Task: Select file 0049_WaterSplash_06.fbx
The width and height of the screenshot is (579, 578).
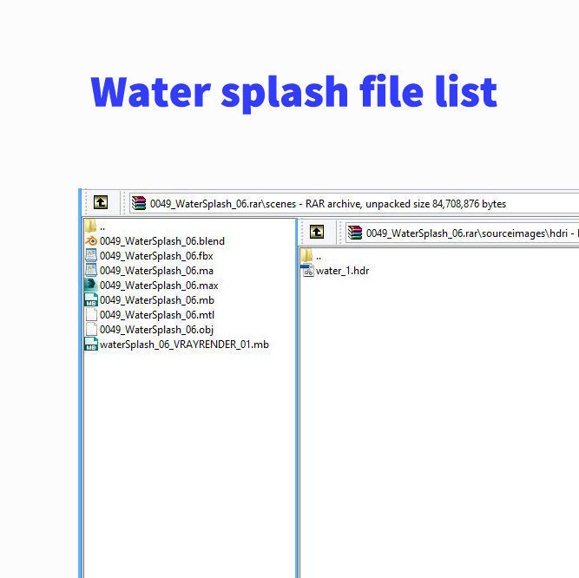Action: click(x=156, y=256)
